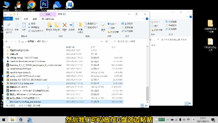Image resolution: width=218 pixels, height=123 pixels.
Task: Open the View ribbon tab
Action: pyautogui.click(x=34, y=19)
